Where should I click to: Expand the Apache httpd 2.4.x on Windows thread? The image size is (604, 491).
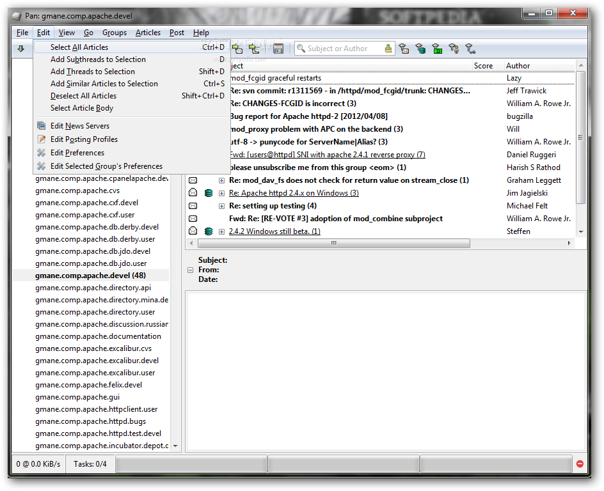(221, 193)
